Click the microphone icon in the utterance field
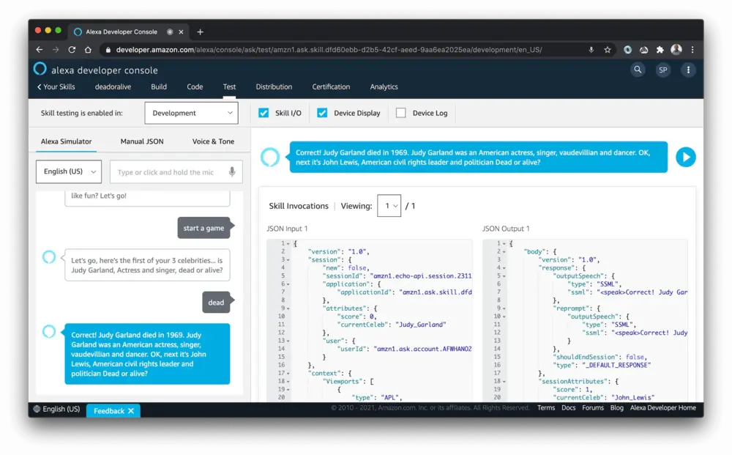Screen dimensions: 732x455 [232, 172]
